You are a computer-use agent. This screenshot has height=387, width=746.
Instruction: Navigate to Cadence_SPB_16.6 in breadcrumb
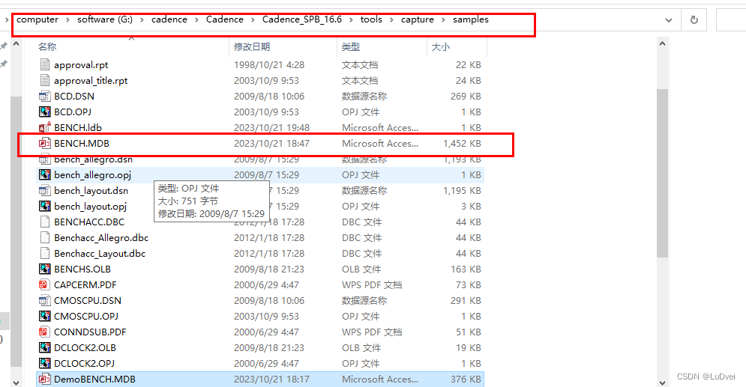pyautogui.click(x=301, y=19)
